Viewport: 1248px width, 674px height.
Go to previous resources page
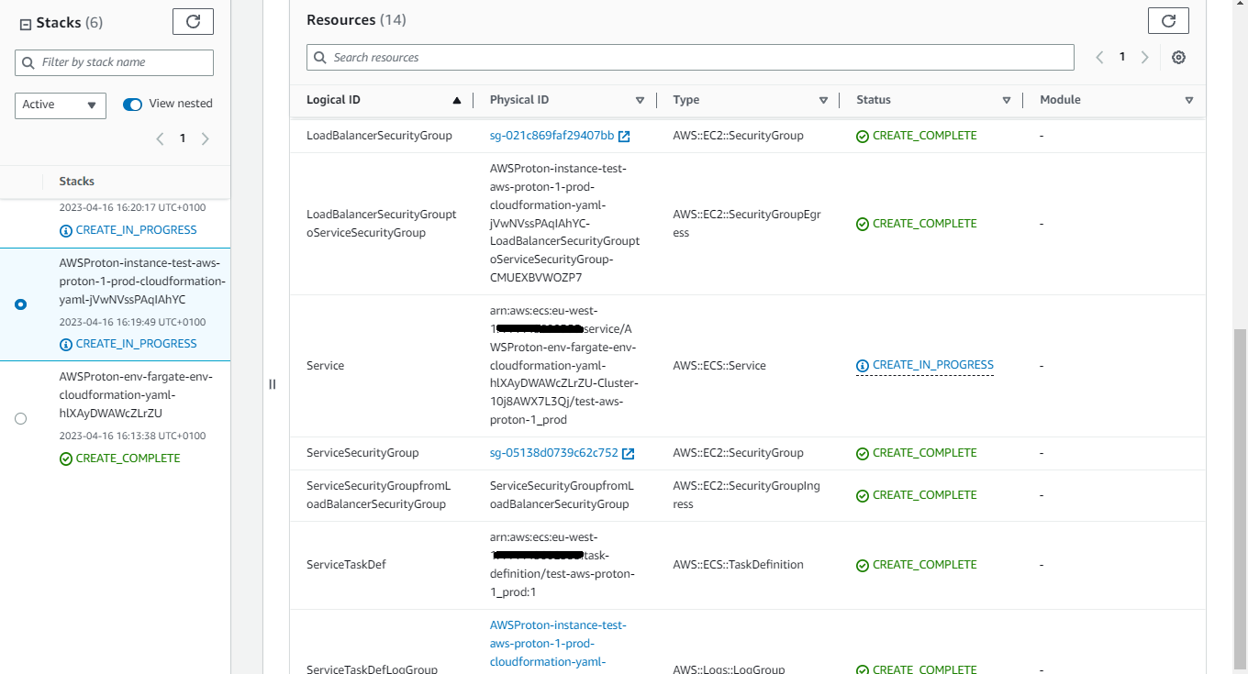pos(1099,57)
